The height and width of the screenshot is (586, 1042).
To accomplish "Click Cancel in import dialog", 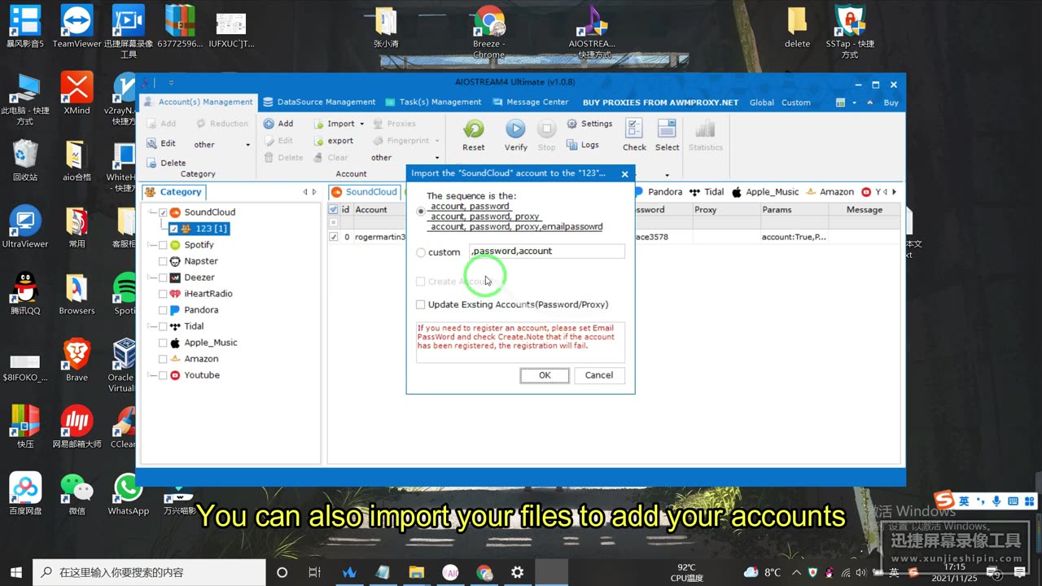I will click(599, 375).
